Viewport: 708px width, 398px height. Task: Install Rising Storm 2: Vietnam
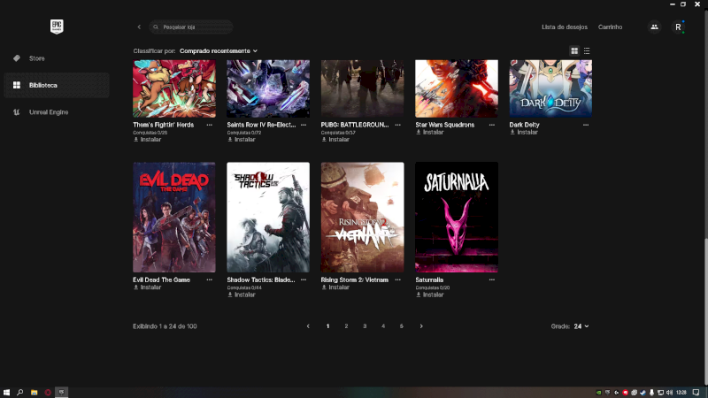[335, 287]
